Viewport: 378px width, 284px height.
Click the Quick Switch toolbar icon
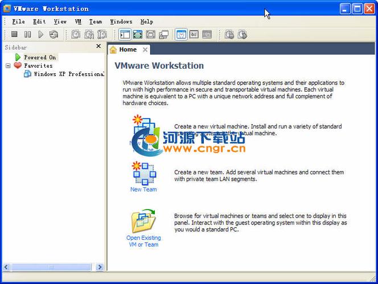[x=151, y=35]
